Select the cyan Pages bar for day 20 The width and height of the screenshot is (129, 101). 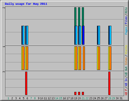80,35
